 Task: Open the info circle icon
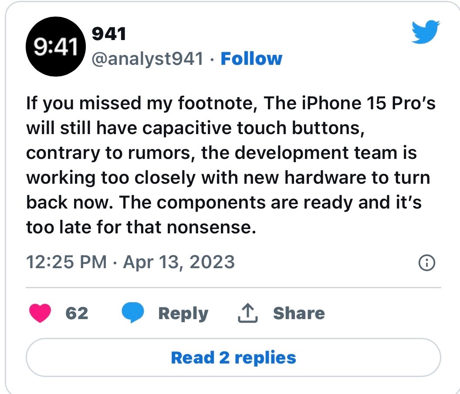click(x=426, y=263)
